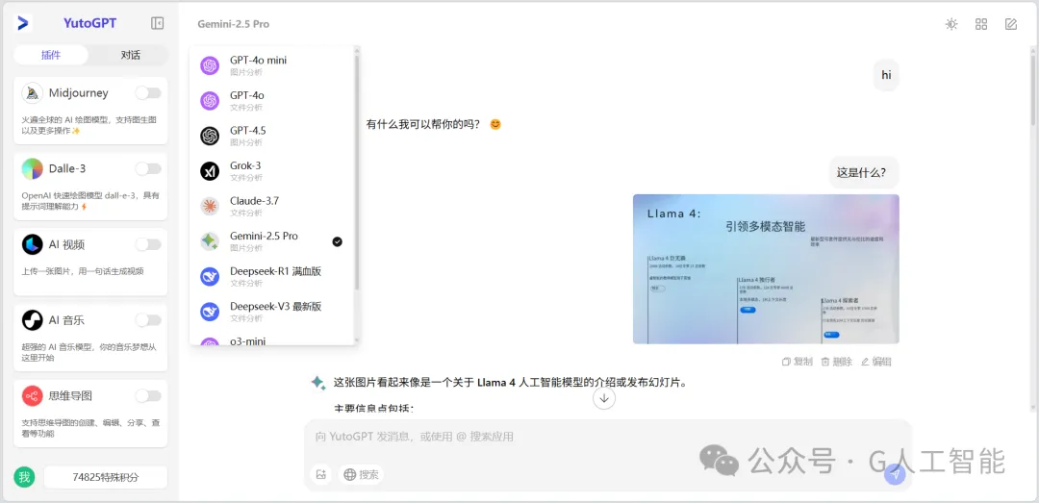Click the 'hi' message bubble
Image resolution: width=1039 pixels, height=503 pixels.
coord(886,75)
